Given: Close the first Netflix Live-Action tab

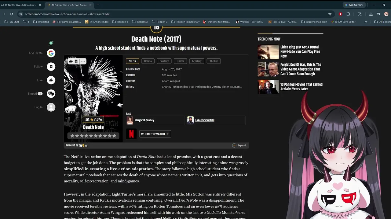Looking at the screenshot, I should coord(40,5).
